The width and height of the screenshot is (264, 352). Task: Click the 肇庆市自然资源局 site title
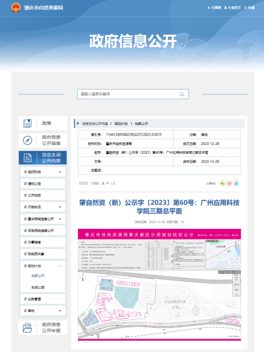pyautogui.click(x=44, y=8)
